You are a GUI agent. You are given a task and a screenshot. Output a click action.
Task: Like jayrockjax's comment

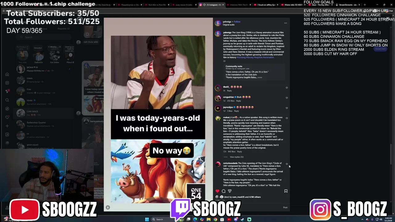287,108
